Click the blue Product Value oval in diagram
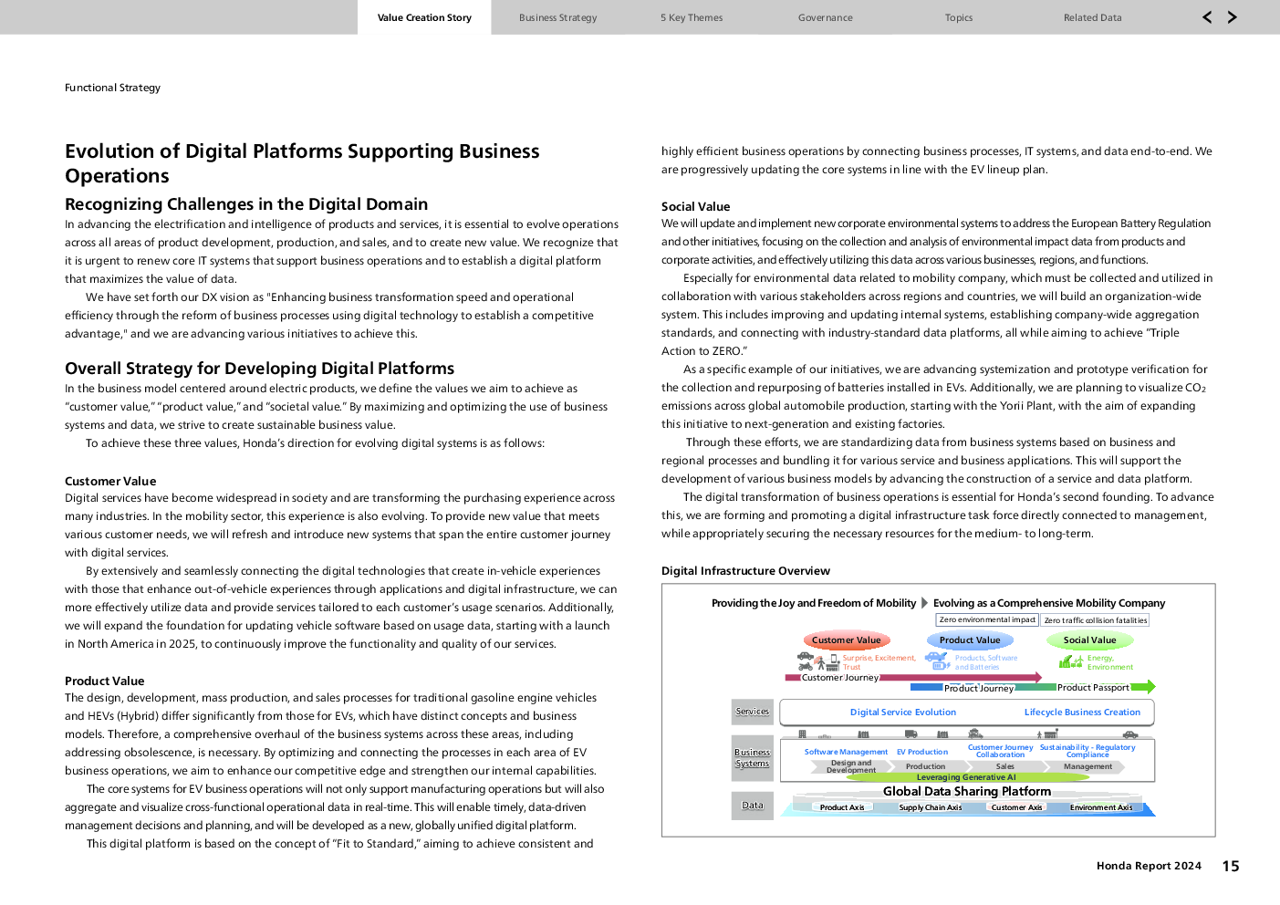 click(x=970, y=640)
